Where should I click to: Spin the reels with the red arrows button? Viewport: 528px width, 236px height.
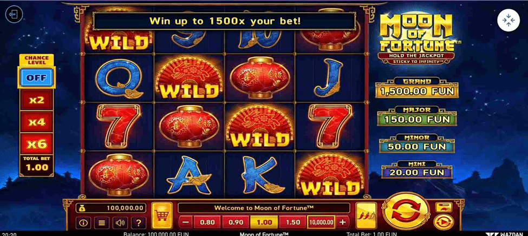pyautogui.click(x=406, y=212)
